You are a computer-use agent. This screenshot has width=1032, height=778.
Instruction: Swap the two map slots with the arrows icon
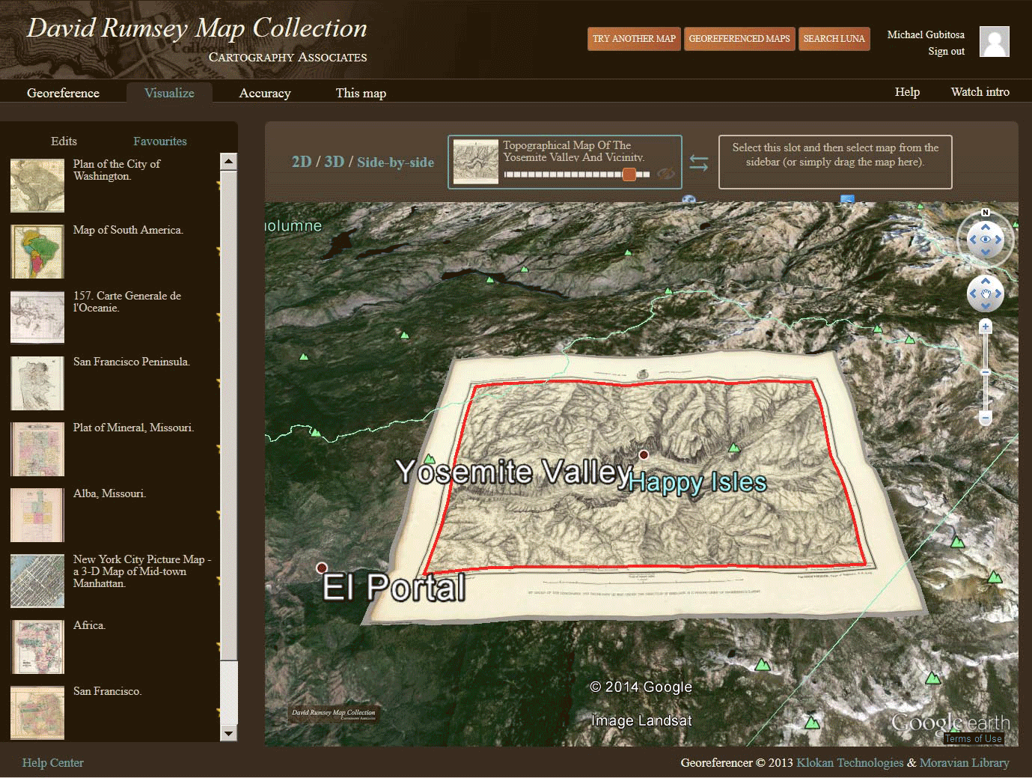point(699,162)
